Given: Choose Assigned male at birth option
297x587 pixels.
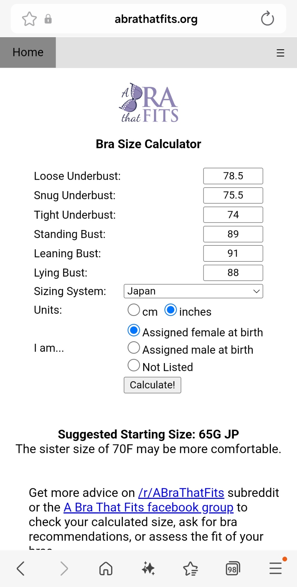Looking at the screenshot, I should (x=134, y=348).
